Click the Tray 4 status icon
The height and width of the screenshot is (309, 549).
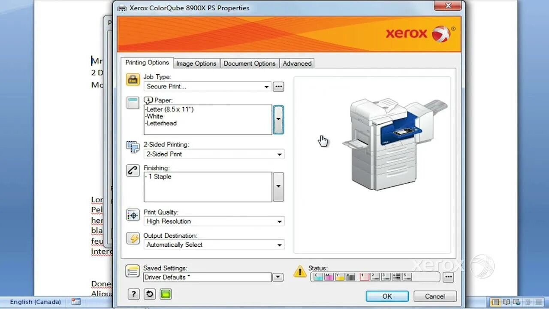396,276
